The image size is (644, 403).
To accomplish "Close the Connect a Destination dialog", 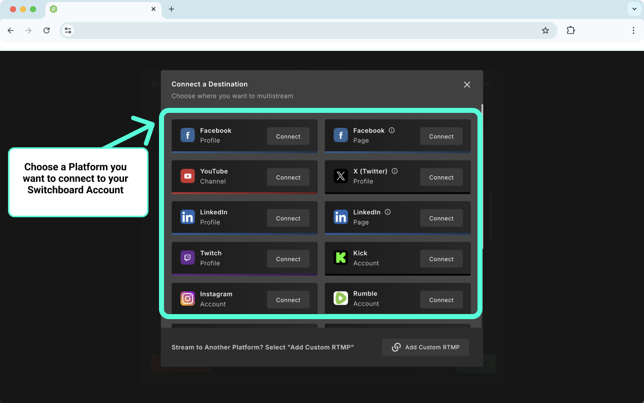I will point(467,85).
